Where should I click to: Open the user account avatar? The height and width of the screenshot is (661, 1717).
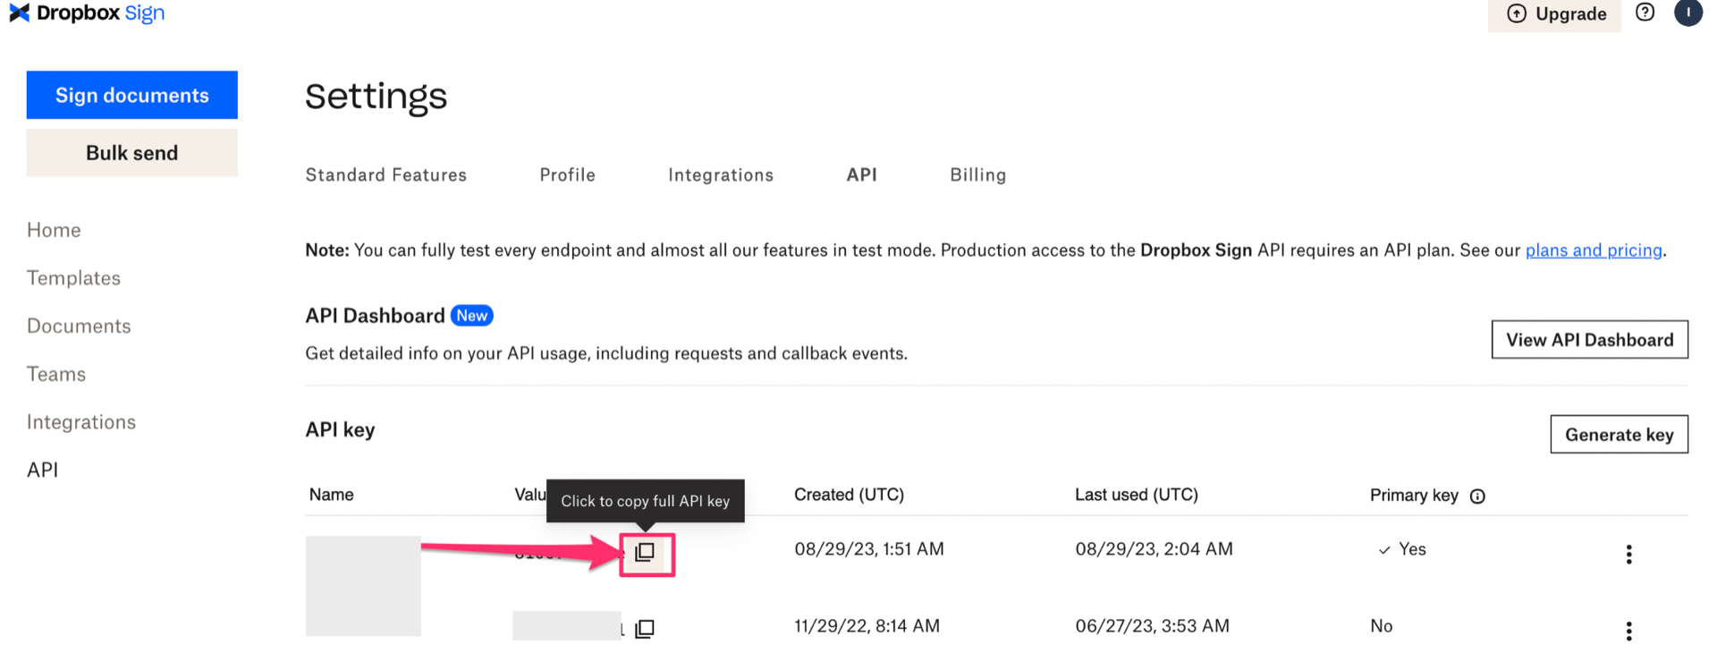[x=1687, y=13]
